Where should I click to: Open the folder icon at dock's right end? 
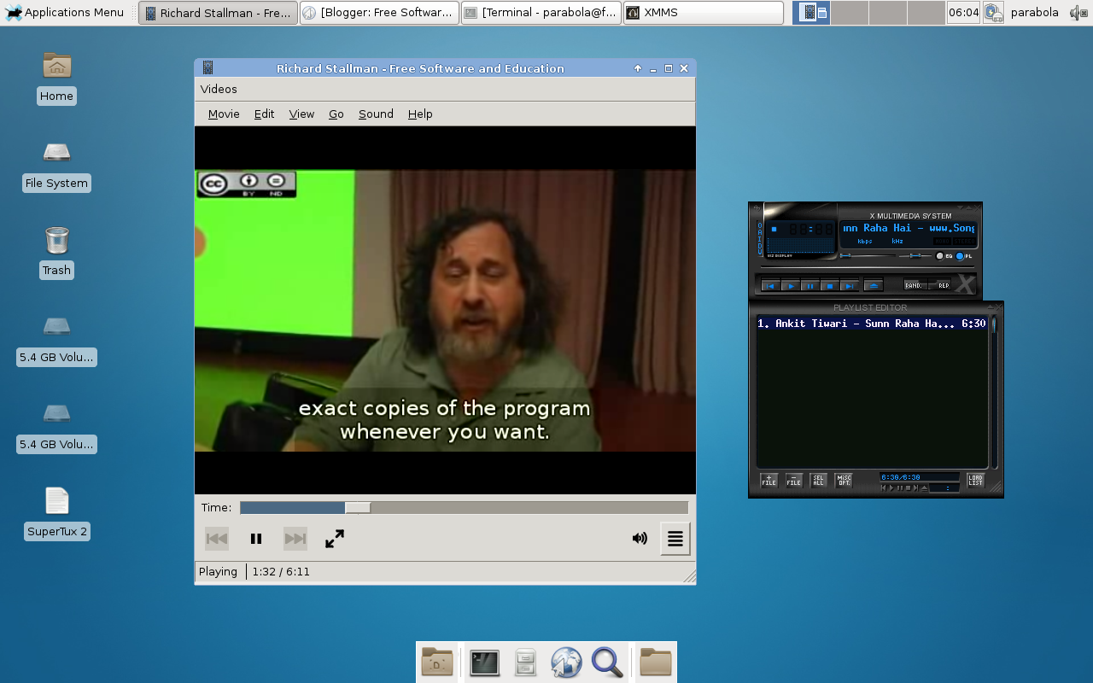point(656,663)
